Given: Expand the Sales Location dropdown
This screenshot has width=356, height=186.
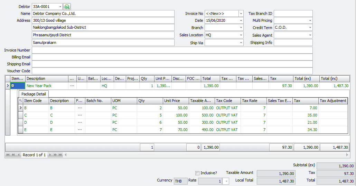Looking at the screenshot, I should (241, 35).
